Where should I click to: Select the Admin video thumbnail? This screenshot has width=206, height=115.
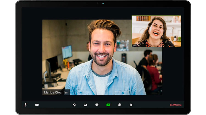tap(156, 31)
